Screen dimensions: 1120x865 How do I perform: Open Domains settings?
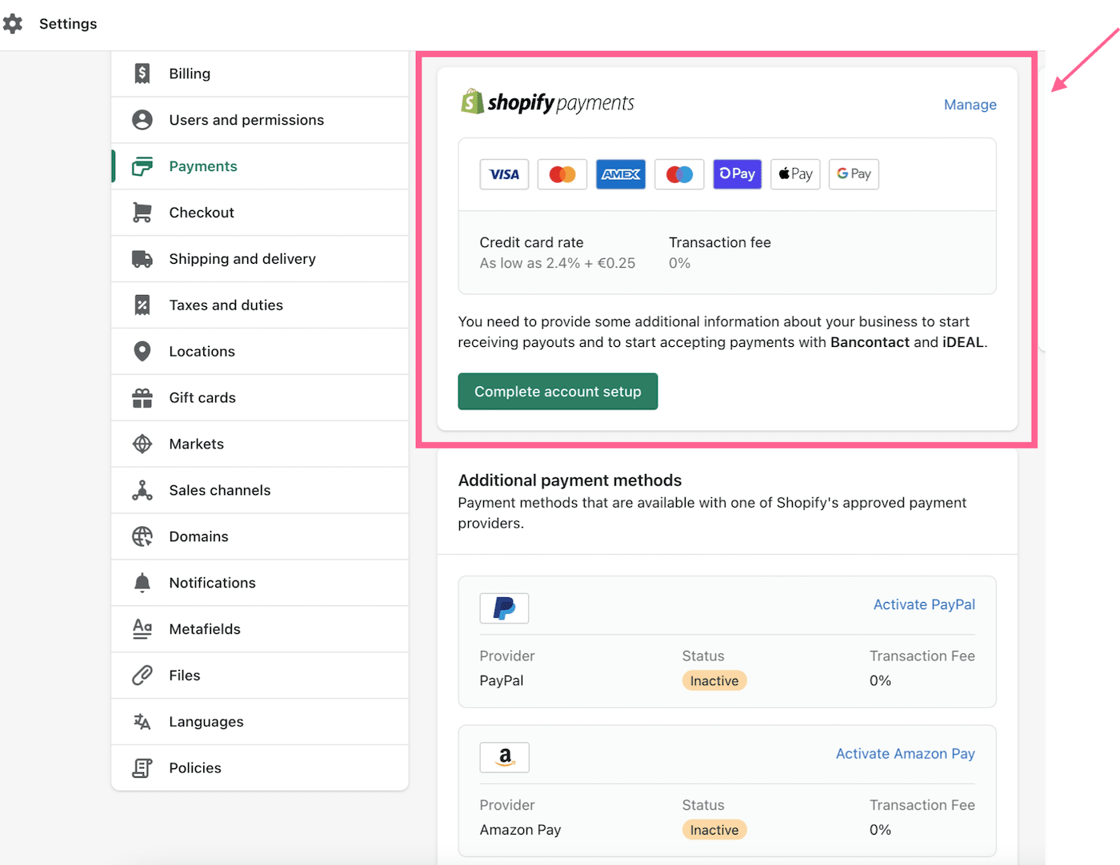coord(260,536)
